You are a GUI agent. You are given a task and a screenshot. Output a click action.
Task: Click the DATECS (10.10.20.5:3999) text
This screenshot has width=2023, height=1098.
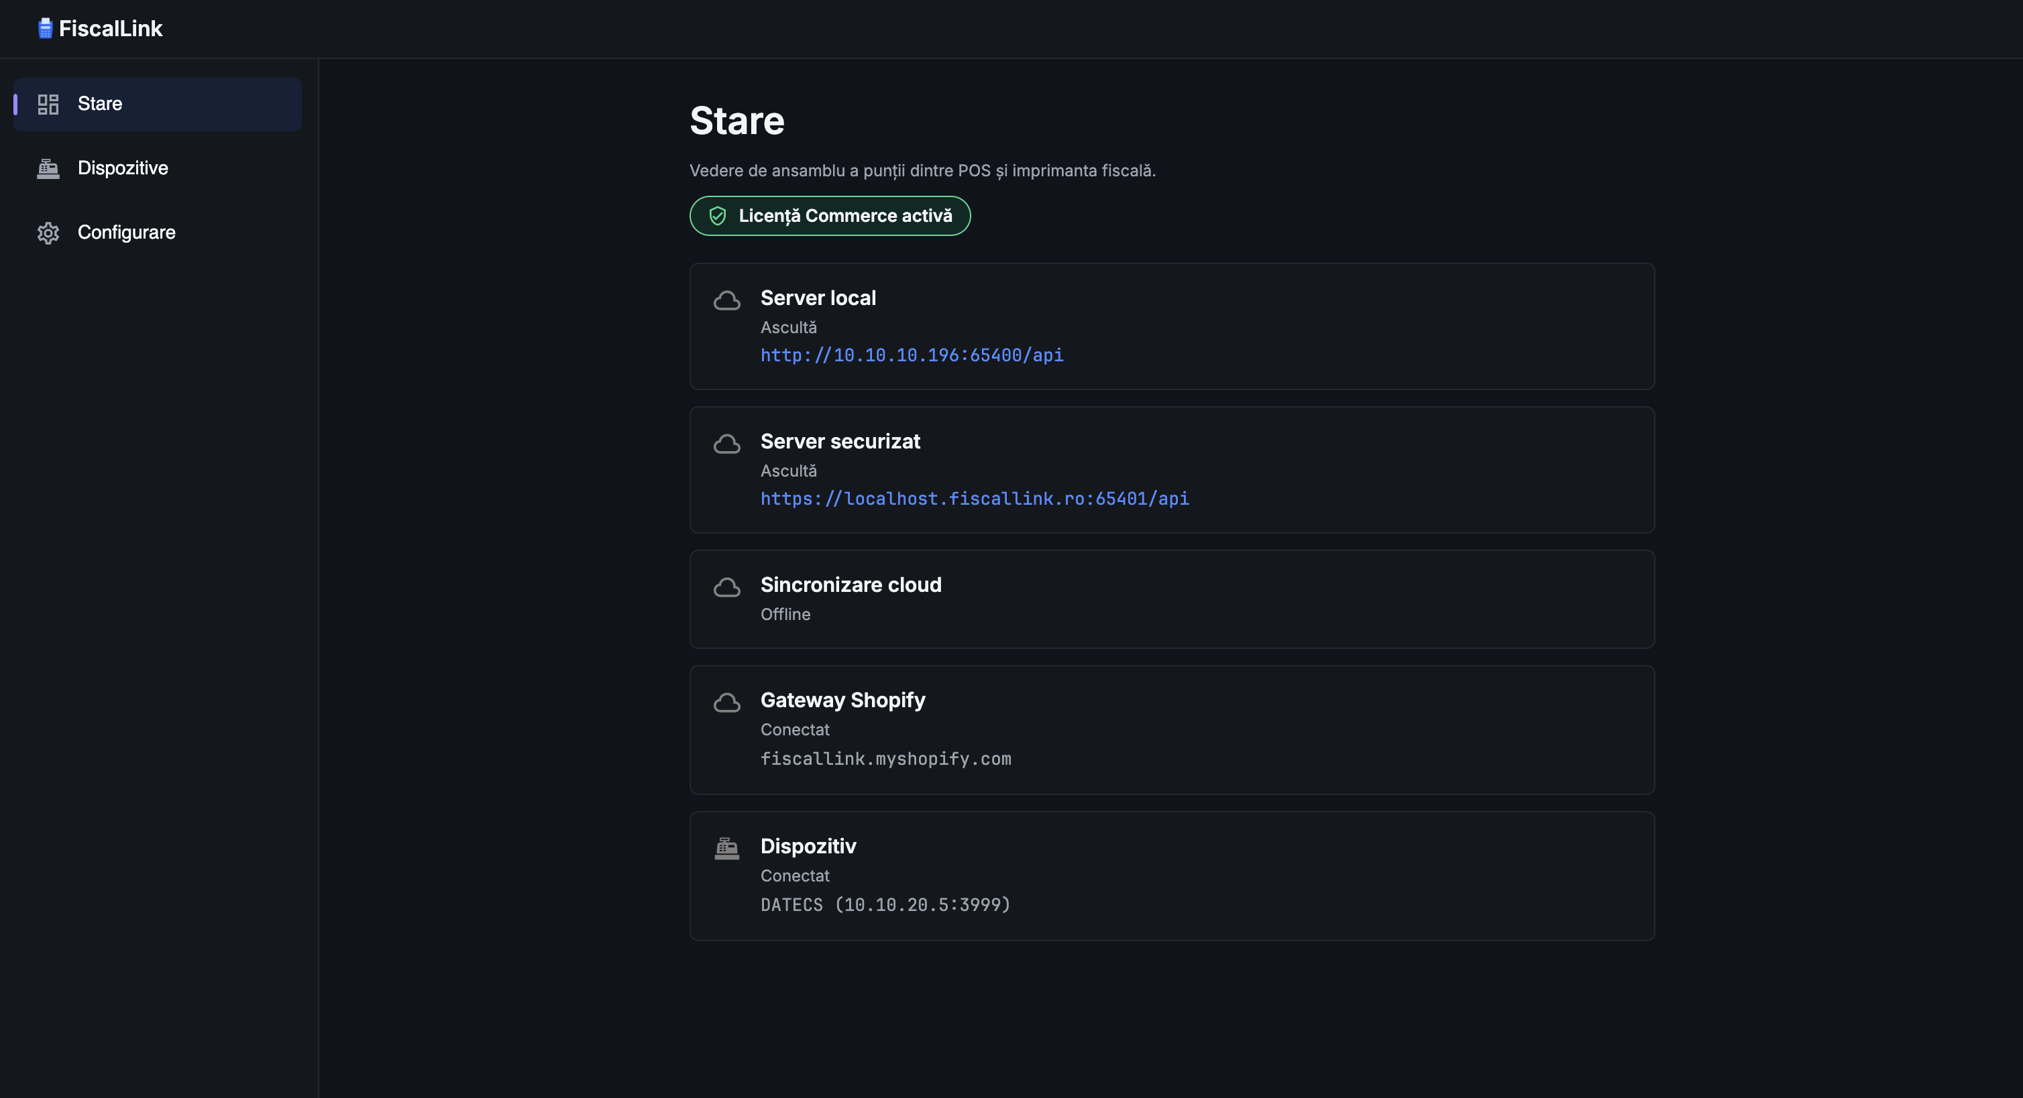(885, 905)
